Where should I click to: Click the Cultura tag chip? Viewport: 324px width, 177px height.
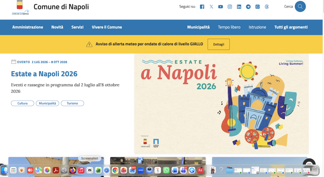(22, 103)
